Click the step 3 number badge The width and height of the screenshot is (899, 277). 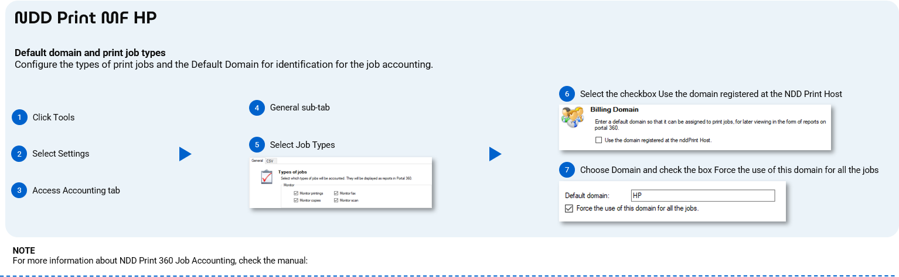click(19, 191)
